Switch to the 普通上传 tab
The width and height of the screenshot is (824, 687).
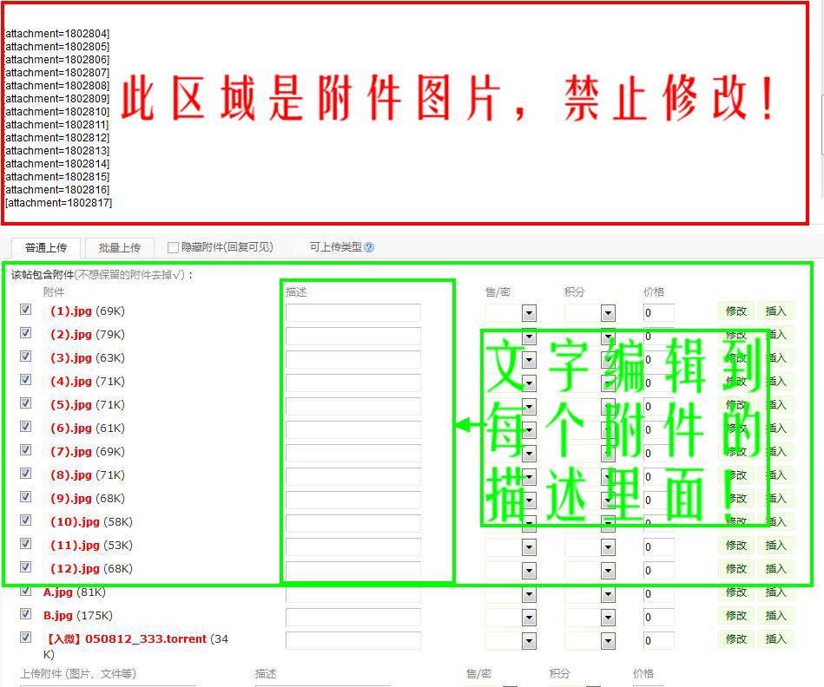click(46, 248)
